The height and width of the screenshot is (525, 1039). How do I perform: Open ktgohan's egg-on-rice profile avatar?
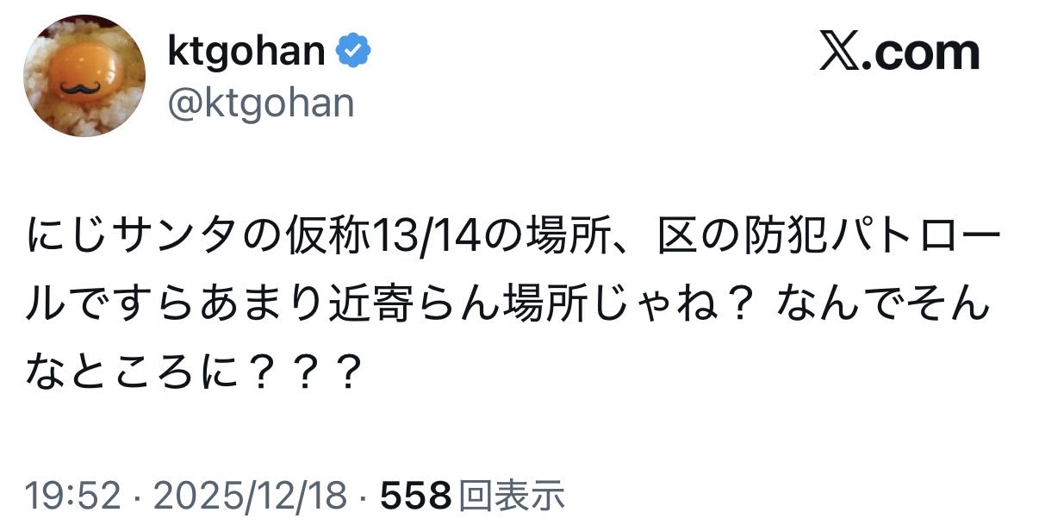84,76
